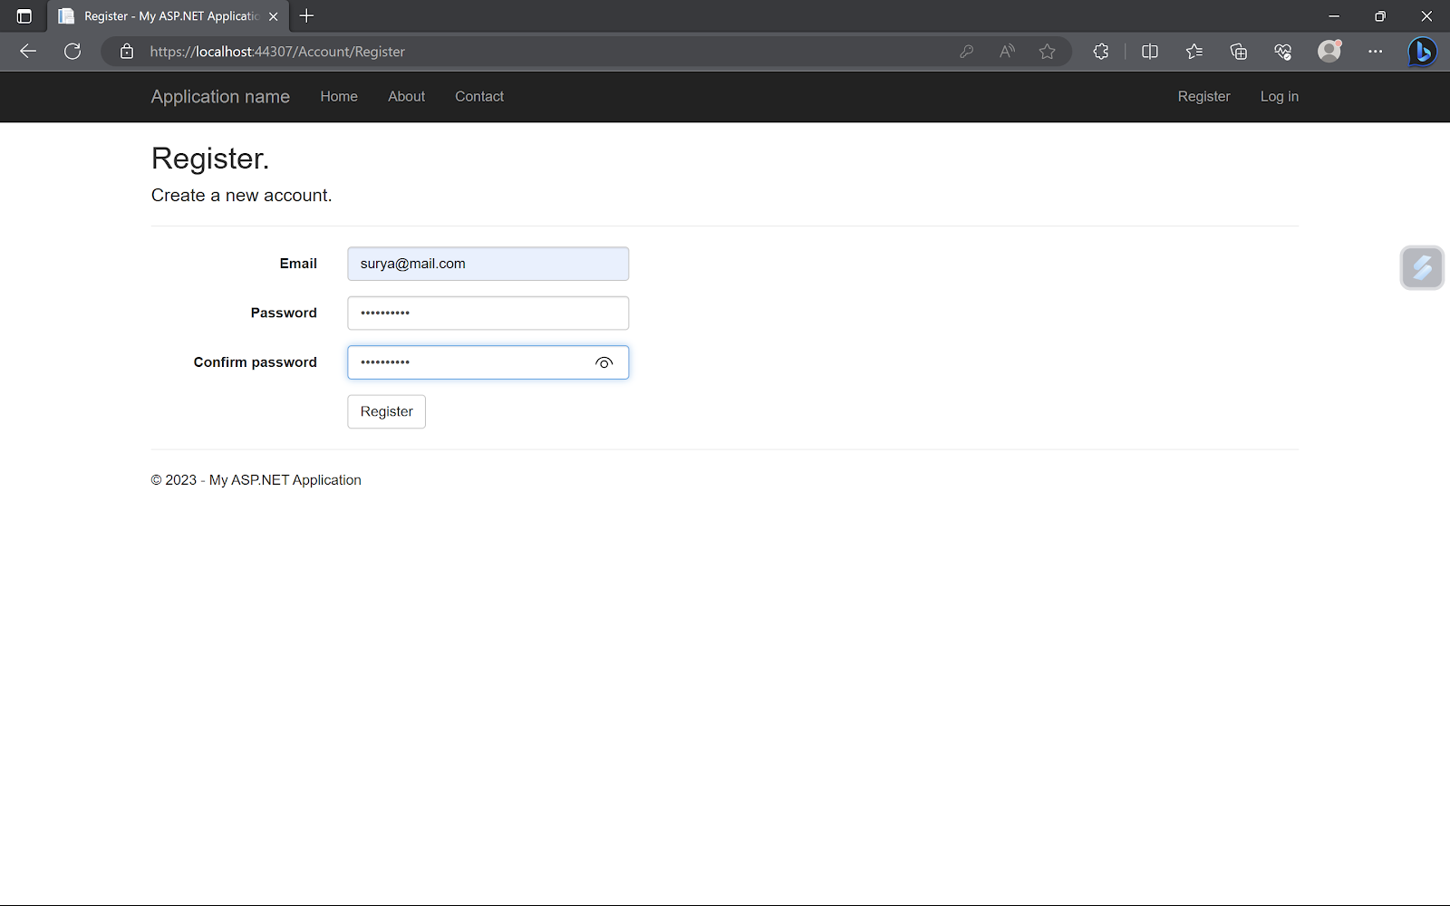Screen dimensions: 1450x906
Task: Open Browser essentials heart icon
Action: (1283, 52)
